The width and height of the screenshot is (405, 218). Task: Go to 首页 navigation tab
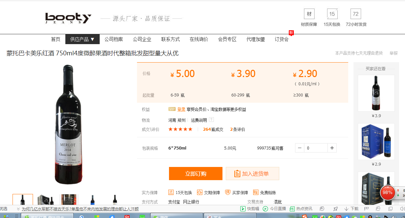56,39
